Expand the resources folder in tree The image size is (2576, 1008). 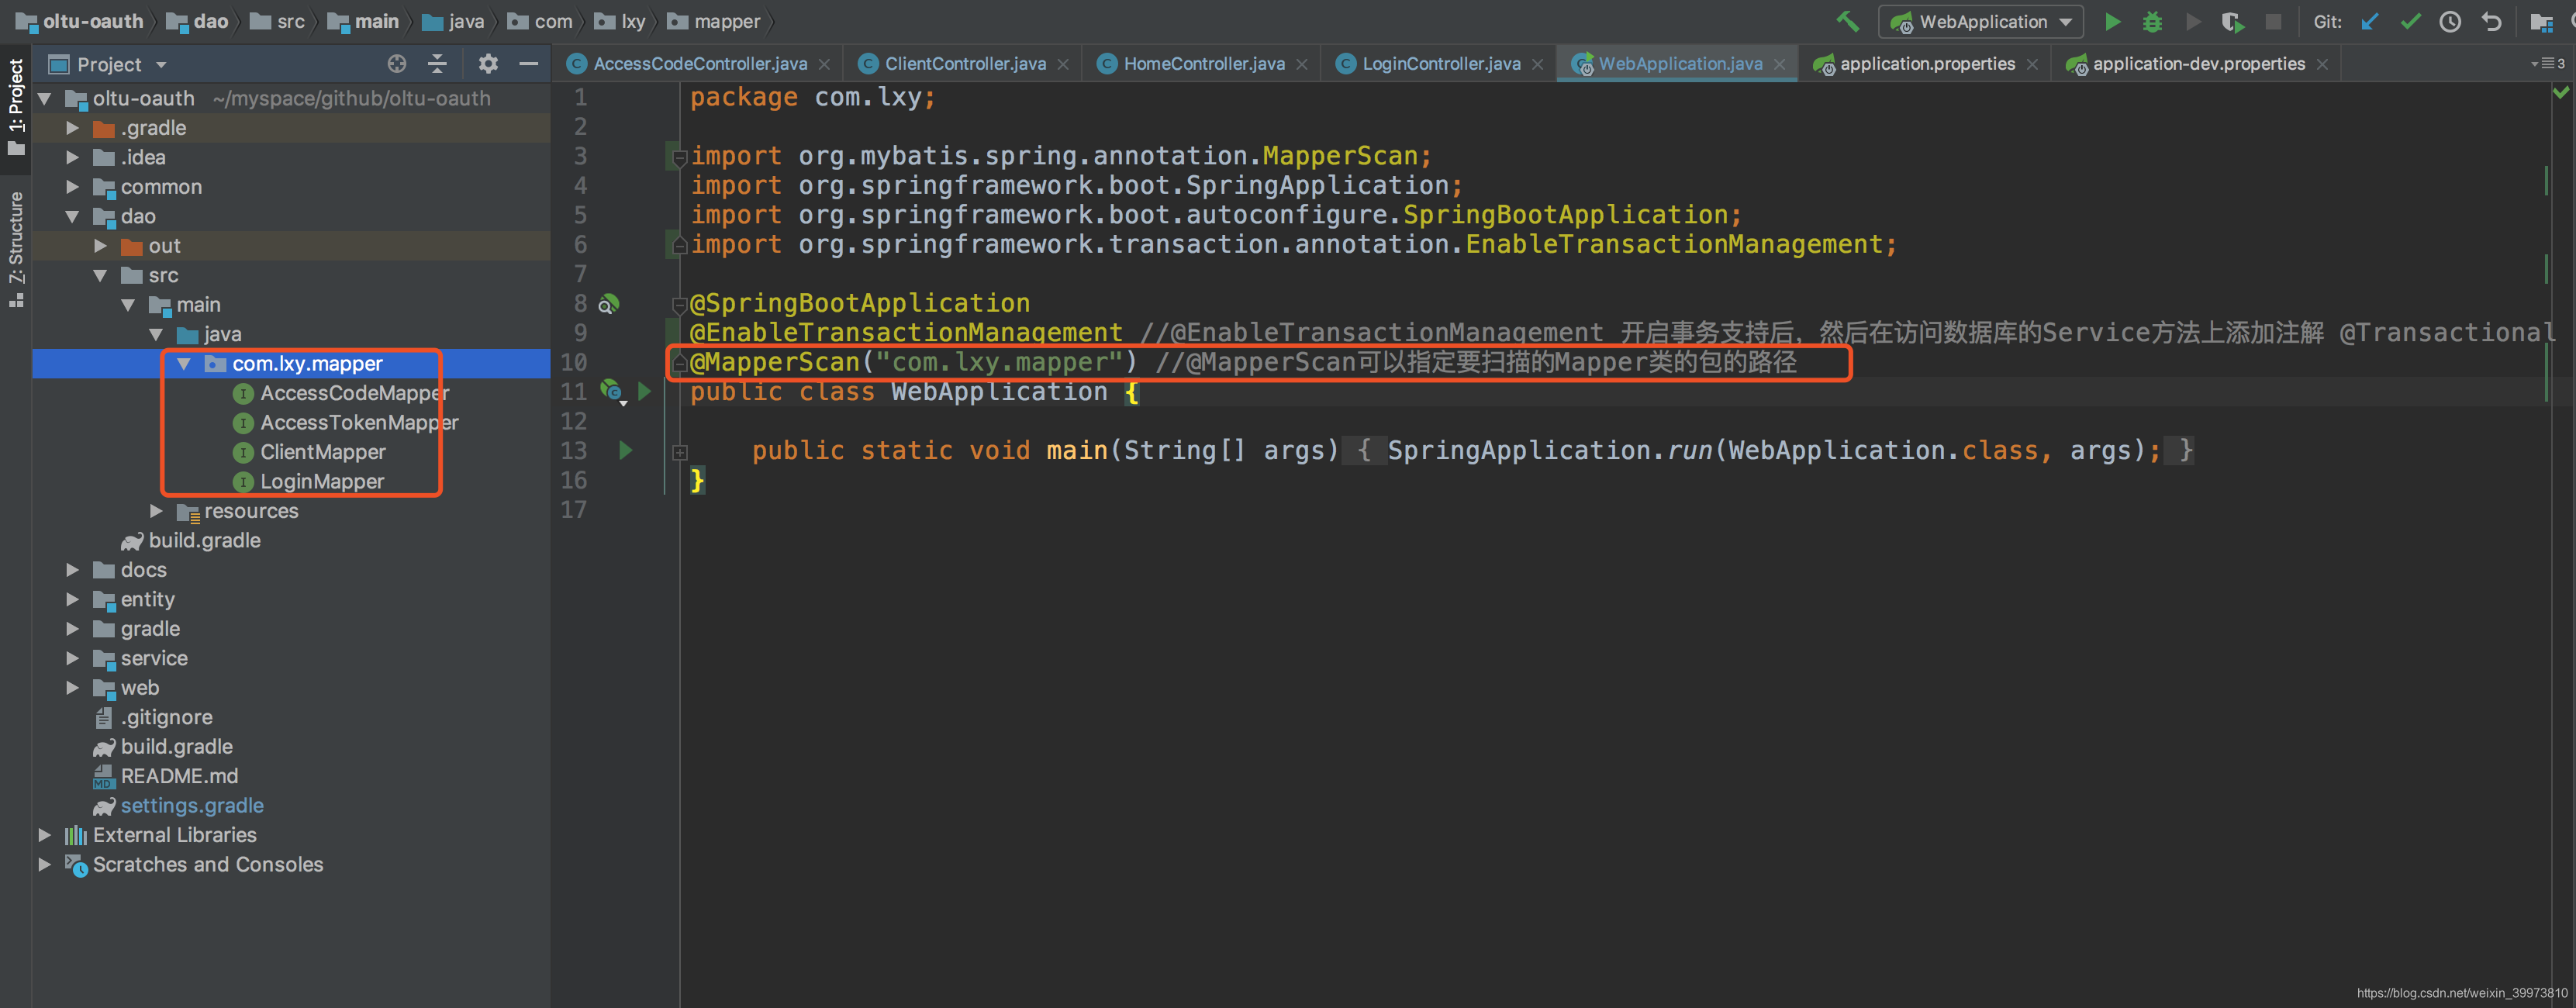point(156,511)
